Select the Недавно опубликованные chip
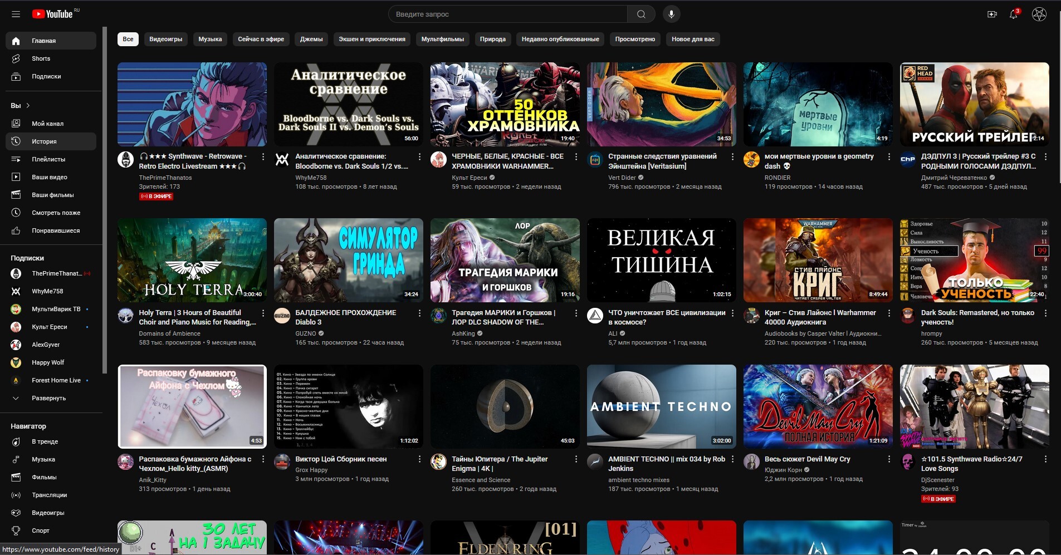This screenshot has width=1061, height=555. [x=560, y=39]
